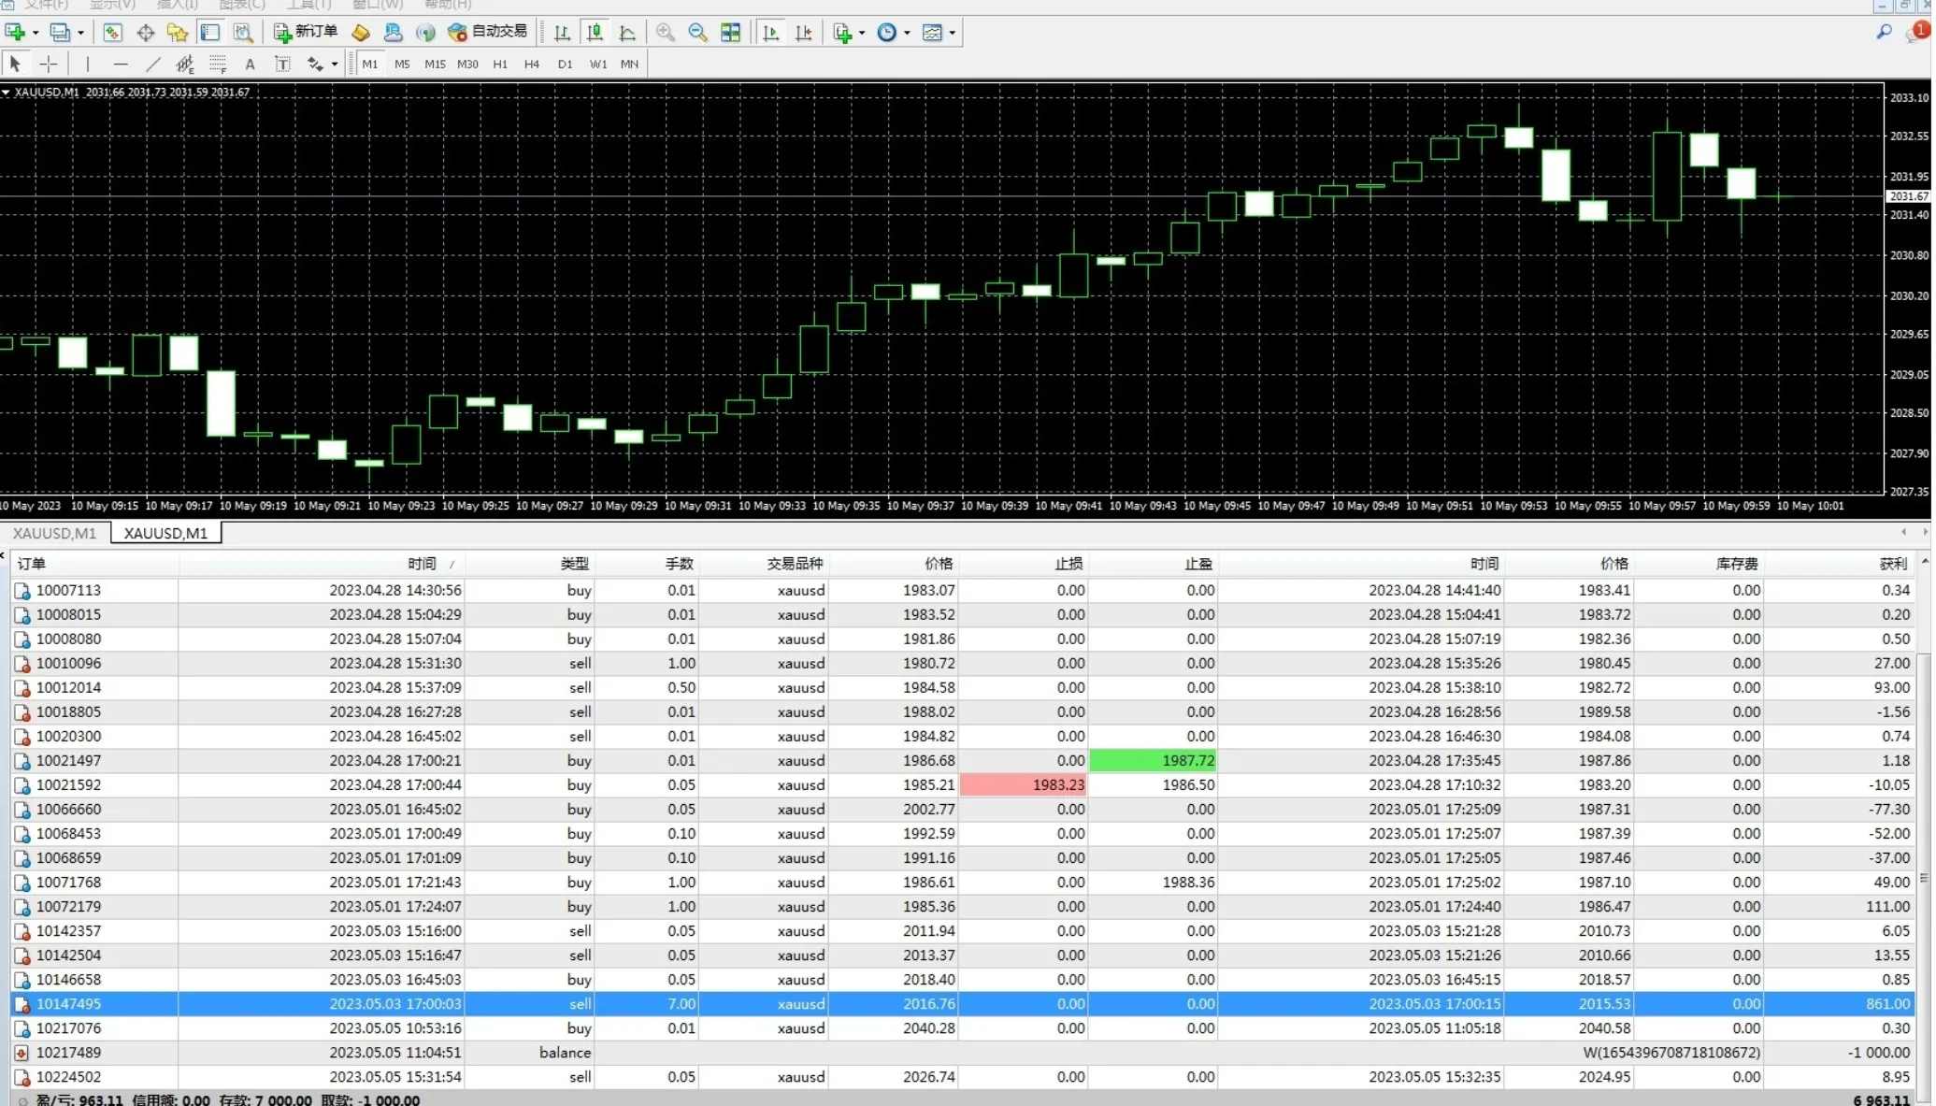Toggle chart auto scroll
The width and height of the screenshot is (1936, 1106).
coord(771,33)
